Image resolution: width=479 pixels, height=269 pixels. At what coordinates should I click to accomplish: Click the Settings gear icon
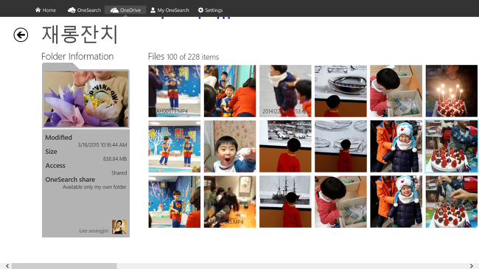[x=200, y=10]
